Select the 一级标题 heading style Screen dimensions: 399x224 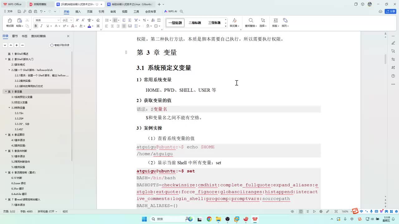tap(175, 23)
